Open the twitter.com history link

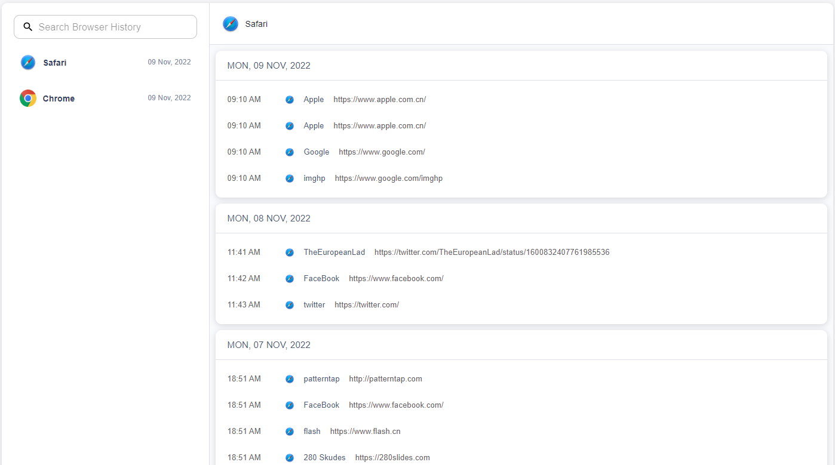[366, 304]
